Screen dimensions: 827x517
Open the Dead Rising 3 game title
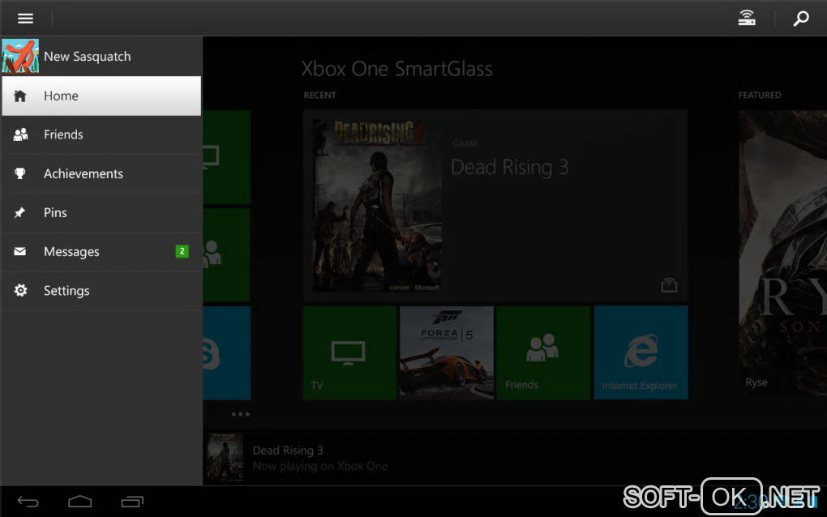click(509, 167)
